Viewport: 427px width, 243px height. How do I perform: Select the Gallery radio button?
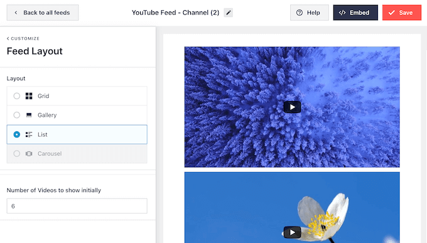tap(16, 115)
